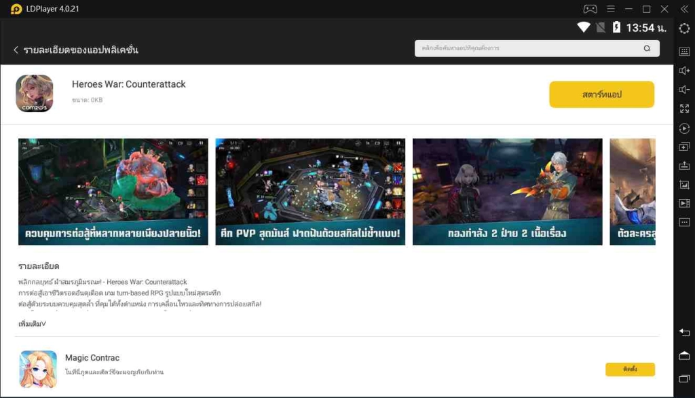
Task: Click the Wi-Fi status icon
Action: (x=583, y=28)
